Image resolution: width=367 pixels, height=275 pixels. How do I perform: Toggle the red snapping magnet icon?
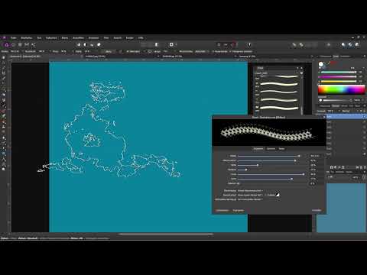point(234,44)
